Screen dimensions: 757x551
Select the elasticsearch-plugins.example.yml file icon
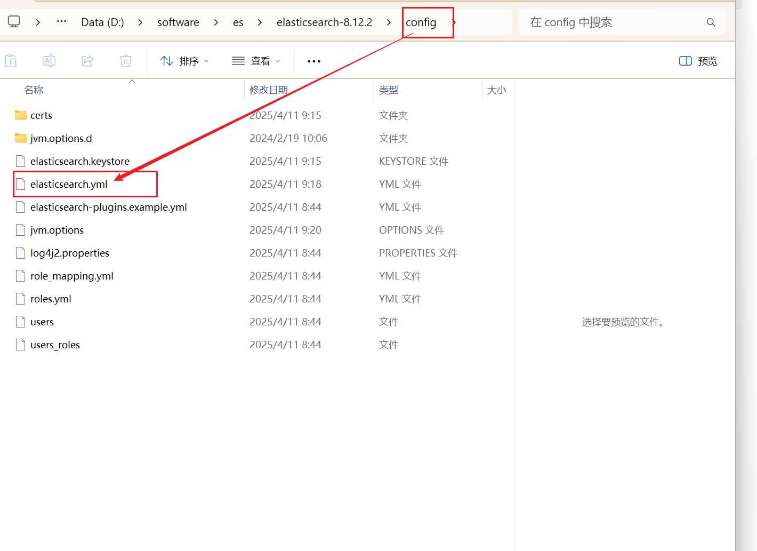(x=21, y=207)
